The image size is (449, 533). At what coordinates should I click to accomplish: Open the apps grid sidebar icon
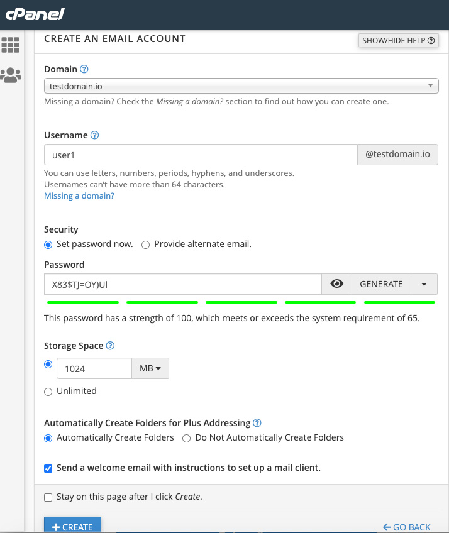coord(11,45)
